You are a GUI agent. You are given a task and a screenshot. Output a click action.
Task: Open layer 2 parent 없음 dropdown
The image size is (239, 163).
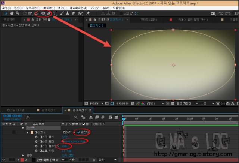click(107, 160)
